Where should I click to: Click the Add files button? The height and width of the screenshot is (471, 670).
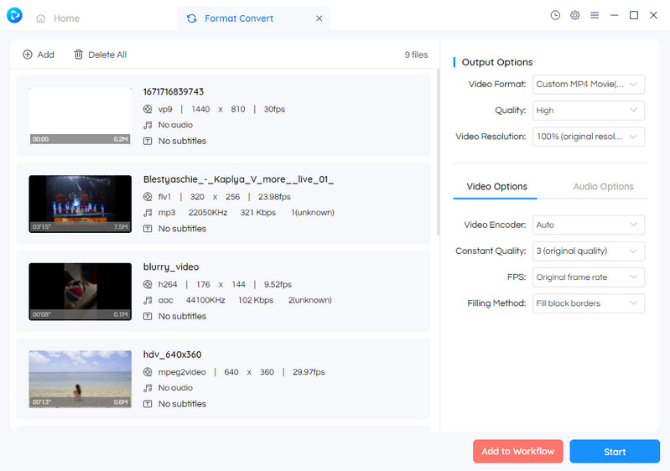pyautogui.click(x=39, y=54)
